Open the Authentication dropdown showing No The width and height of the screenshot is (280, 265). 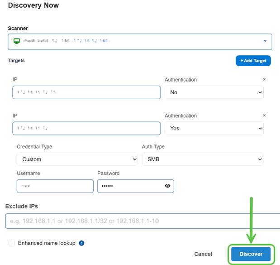[214, 92]
